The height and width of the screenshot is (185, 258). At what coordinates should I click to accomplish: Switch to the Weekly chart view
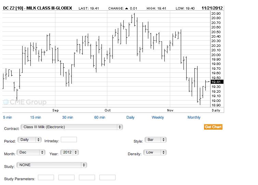coord(158,117)
